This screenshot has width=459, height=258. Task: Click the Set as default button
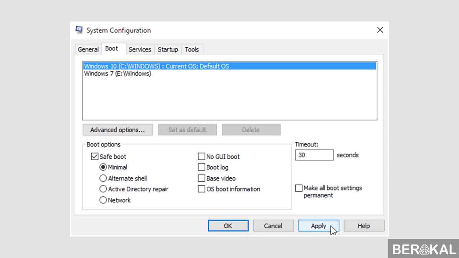(187, 130)
